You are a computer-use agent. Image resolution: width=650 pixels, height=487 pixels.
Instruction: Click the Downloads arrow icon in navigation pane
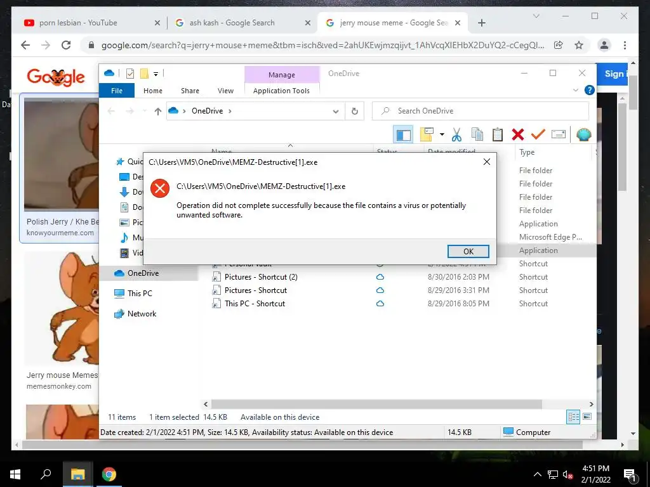pyautogui.click(x=124, y=192)
